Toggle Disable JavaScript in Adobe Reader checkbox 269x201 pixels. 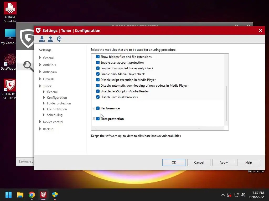[98, 91]
